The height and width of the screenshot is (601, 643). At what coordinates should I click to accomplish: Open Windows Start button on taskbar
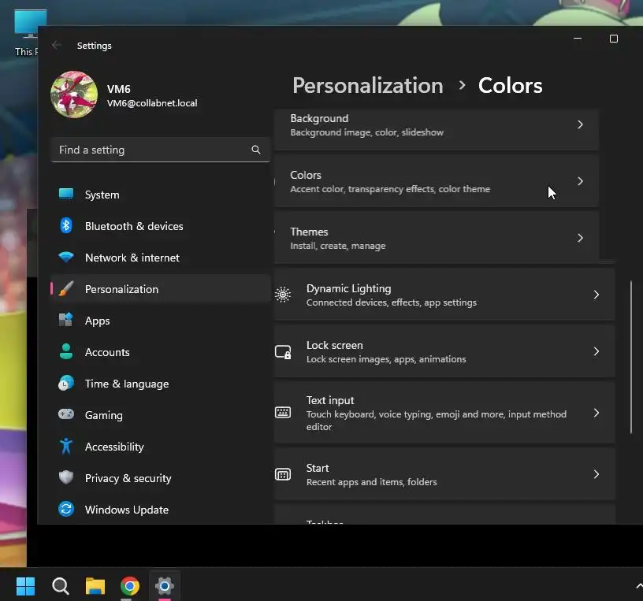(x=25, y=586)
